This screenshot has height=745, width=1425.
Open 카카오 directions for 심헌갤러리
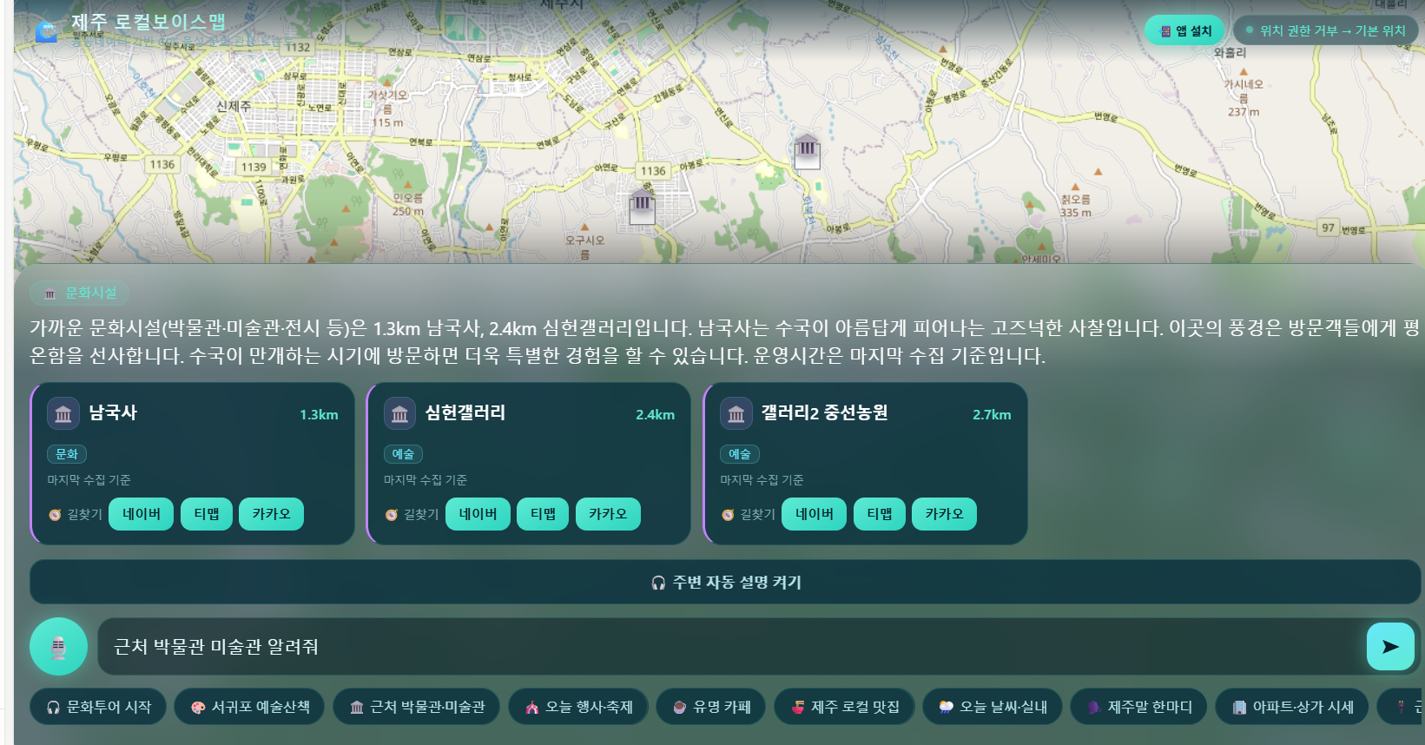point(608,514)
